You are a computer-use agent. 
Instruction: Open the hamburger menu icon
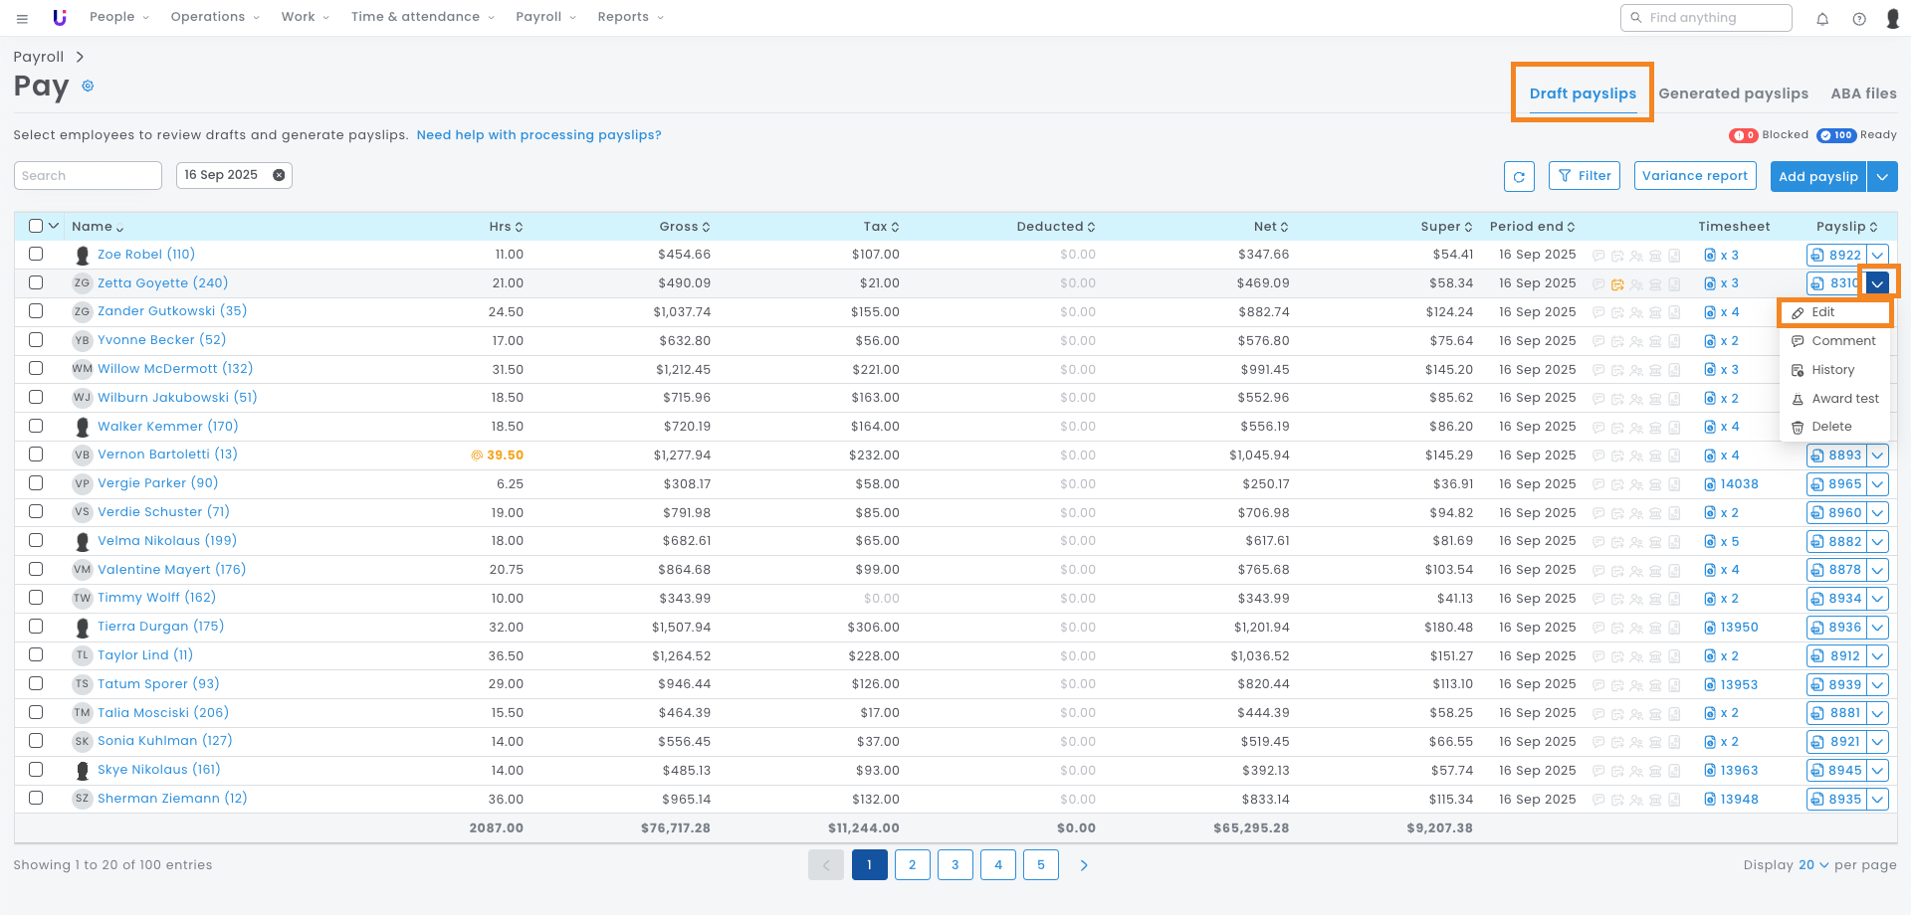(x=22, y=18)
